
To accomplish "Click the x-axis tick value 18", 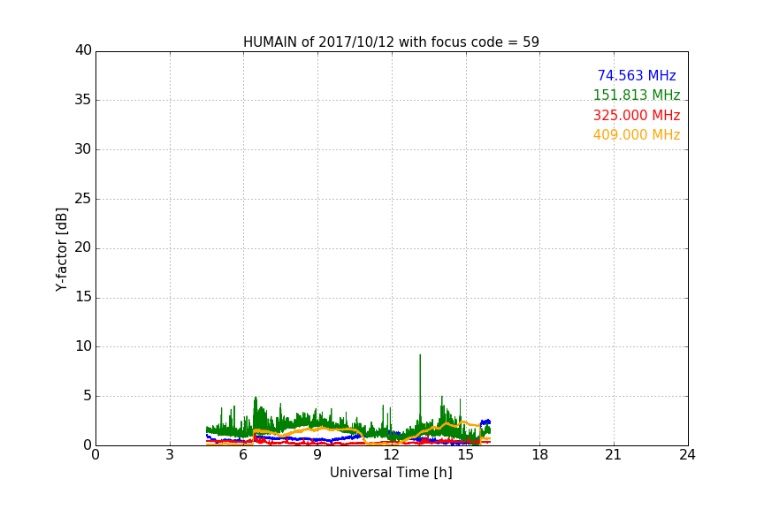I will (540, 455).
